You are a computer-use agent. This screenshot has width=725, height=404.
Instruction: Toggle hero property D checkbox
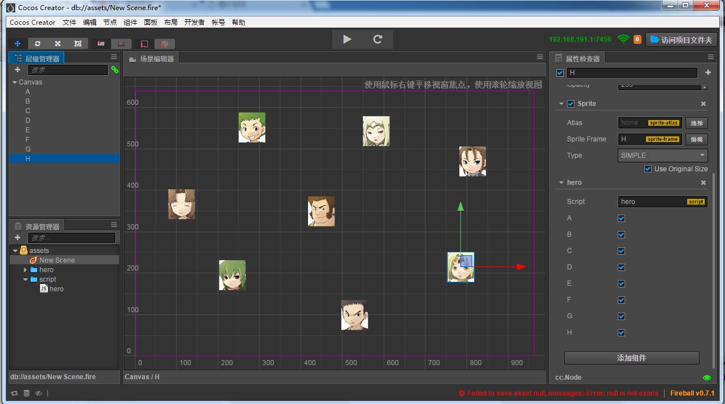click(621, 267)
